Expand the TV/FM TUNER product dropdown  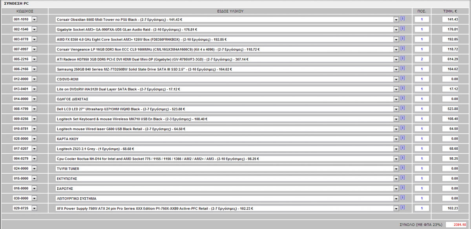tap(396, 169)
